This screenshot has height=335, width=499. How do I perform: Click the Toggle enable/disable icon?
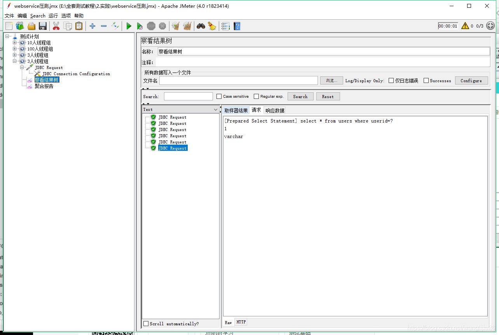115,26
